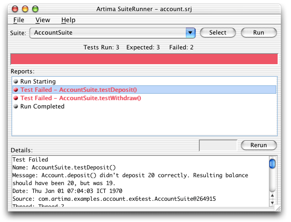Click the Details scrollbar up arrow

point(272,195)
